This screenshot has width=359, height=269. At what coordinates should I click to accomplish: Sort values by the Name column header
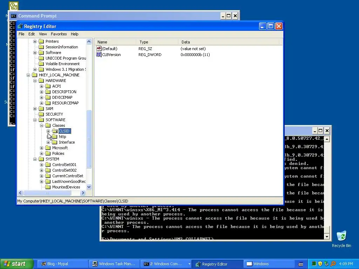pos(115,42)
